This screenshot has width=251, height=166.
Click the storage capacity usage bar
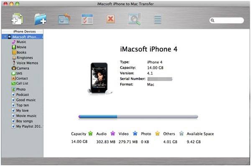pyautogui.click(x=138, y=117)
